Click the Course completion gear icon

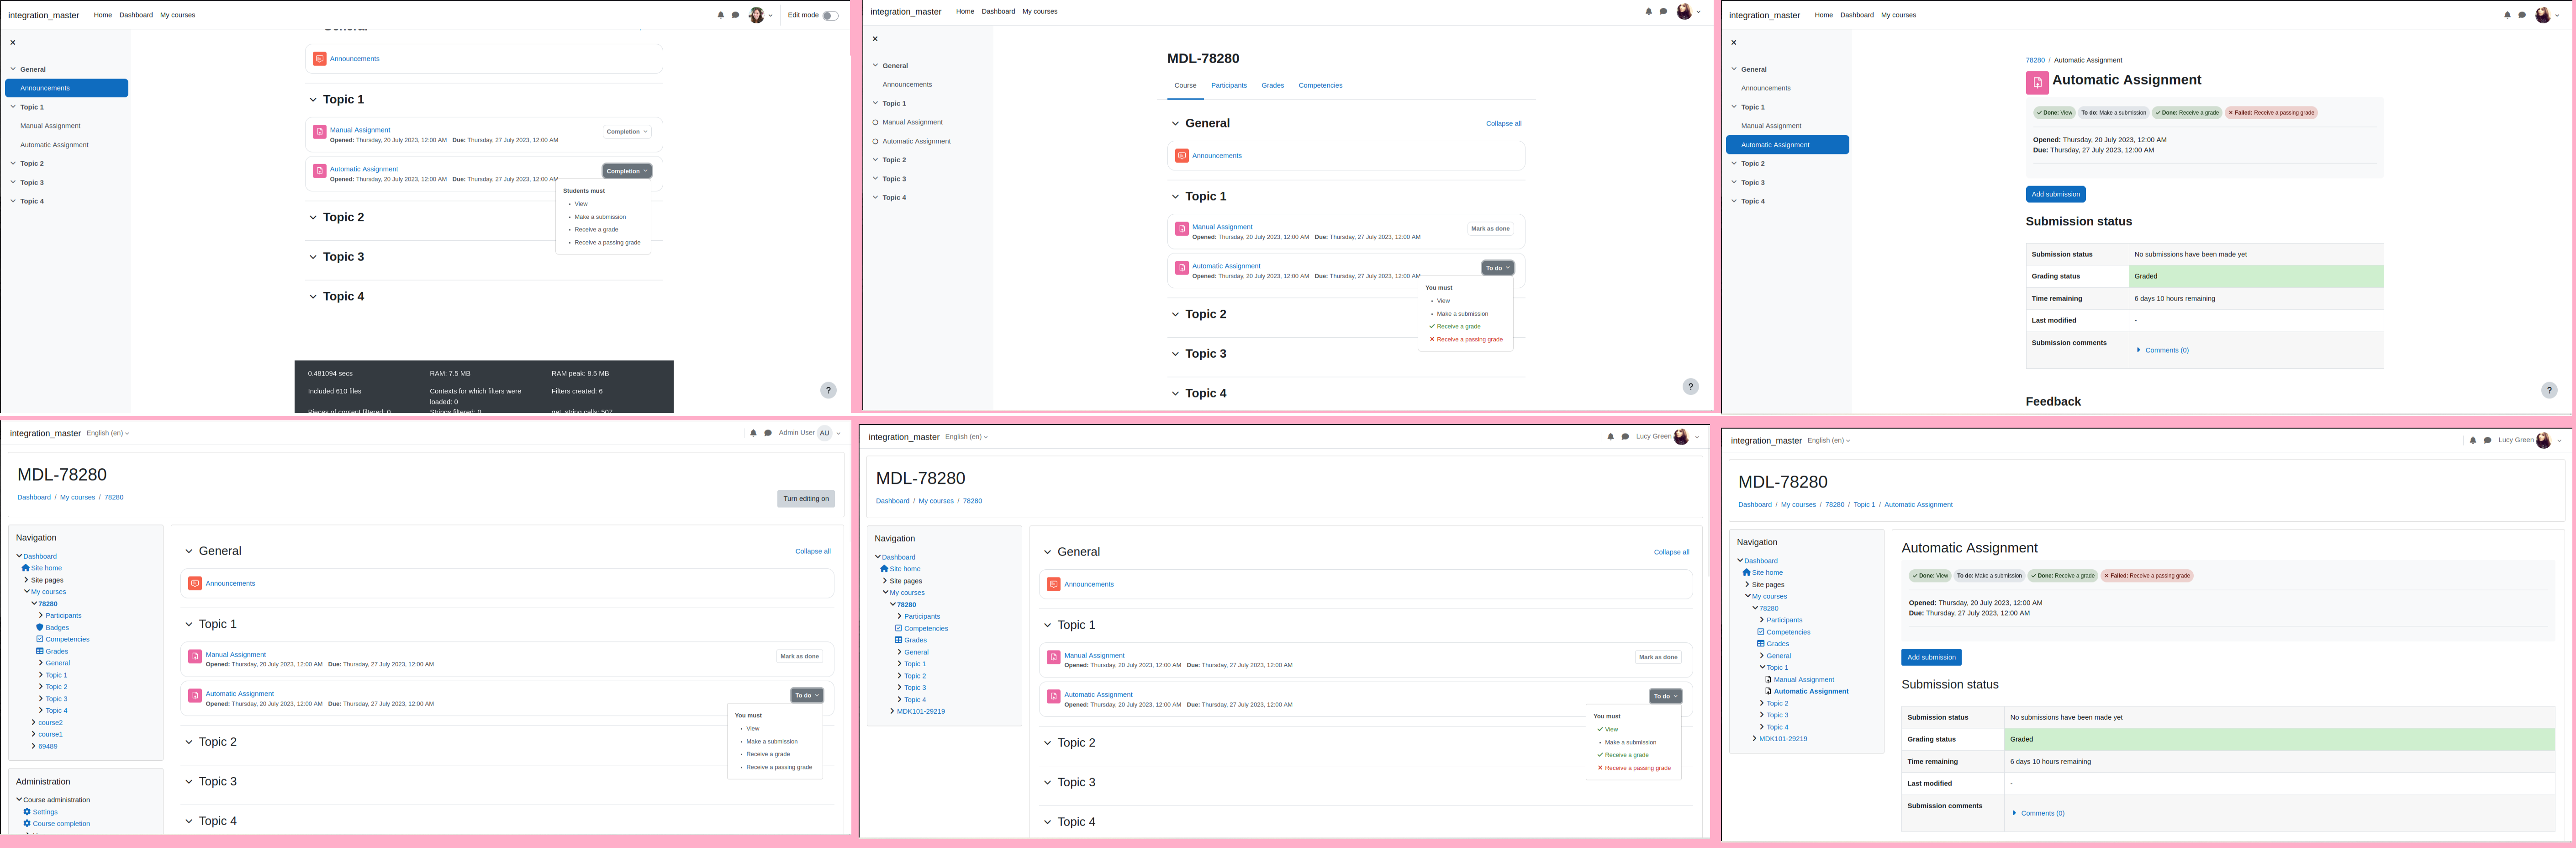point(27,824)
